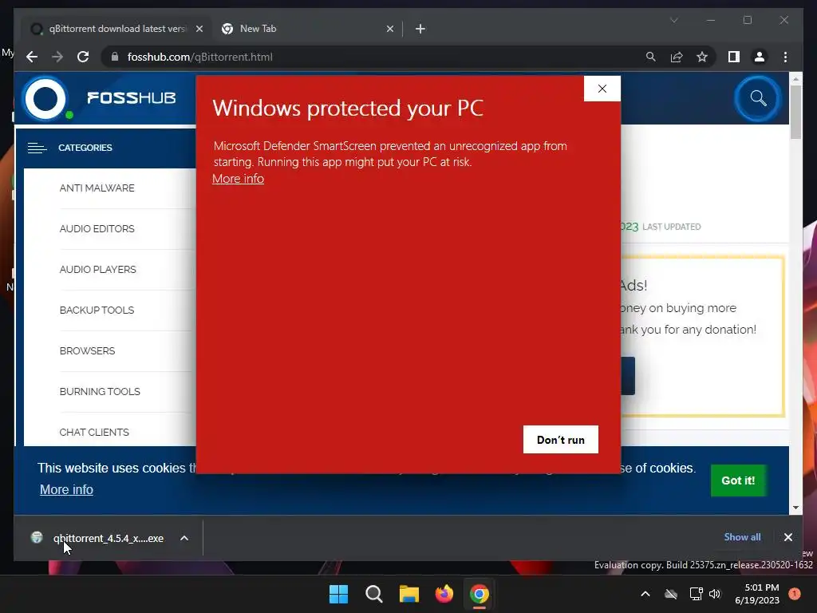
Task: Click the scrollbar up arrow
Action: 795,79
